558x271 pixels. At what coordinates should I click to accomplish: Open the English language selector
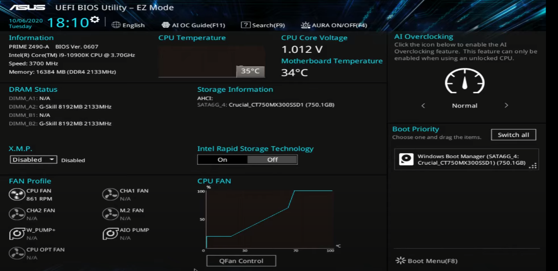(128, 25)
